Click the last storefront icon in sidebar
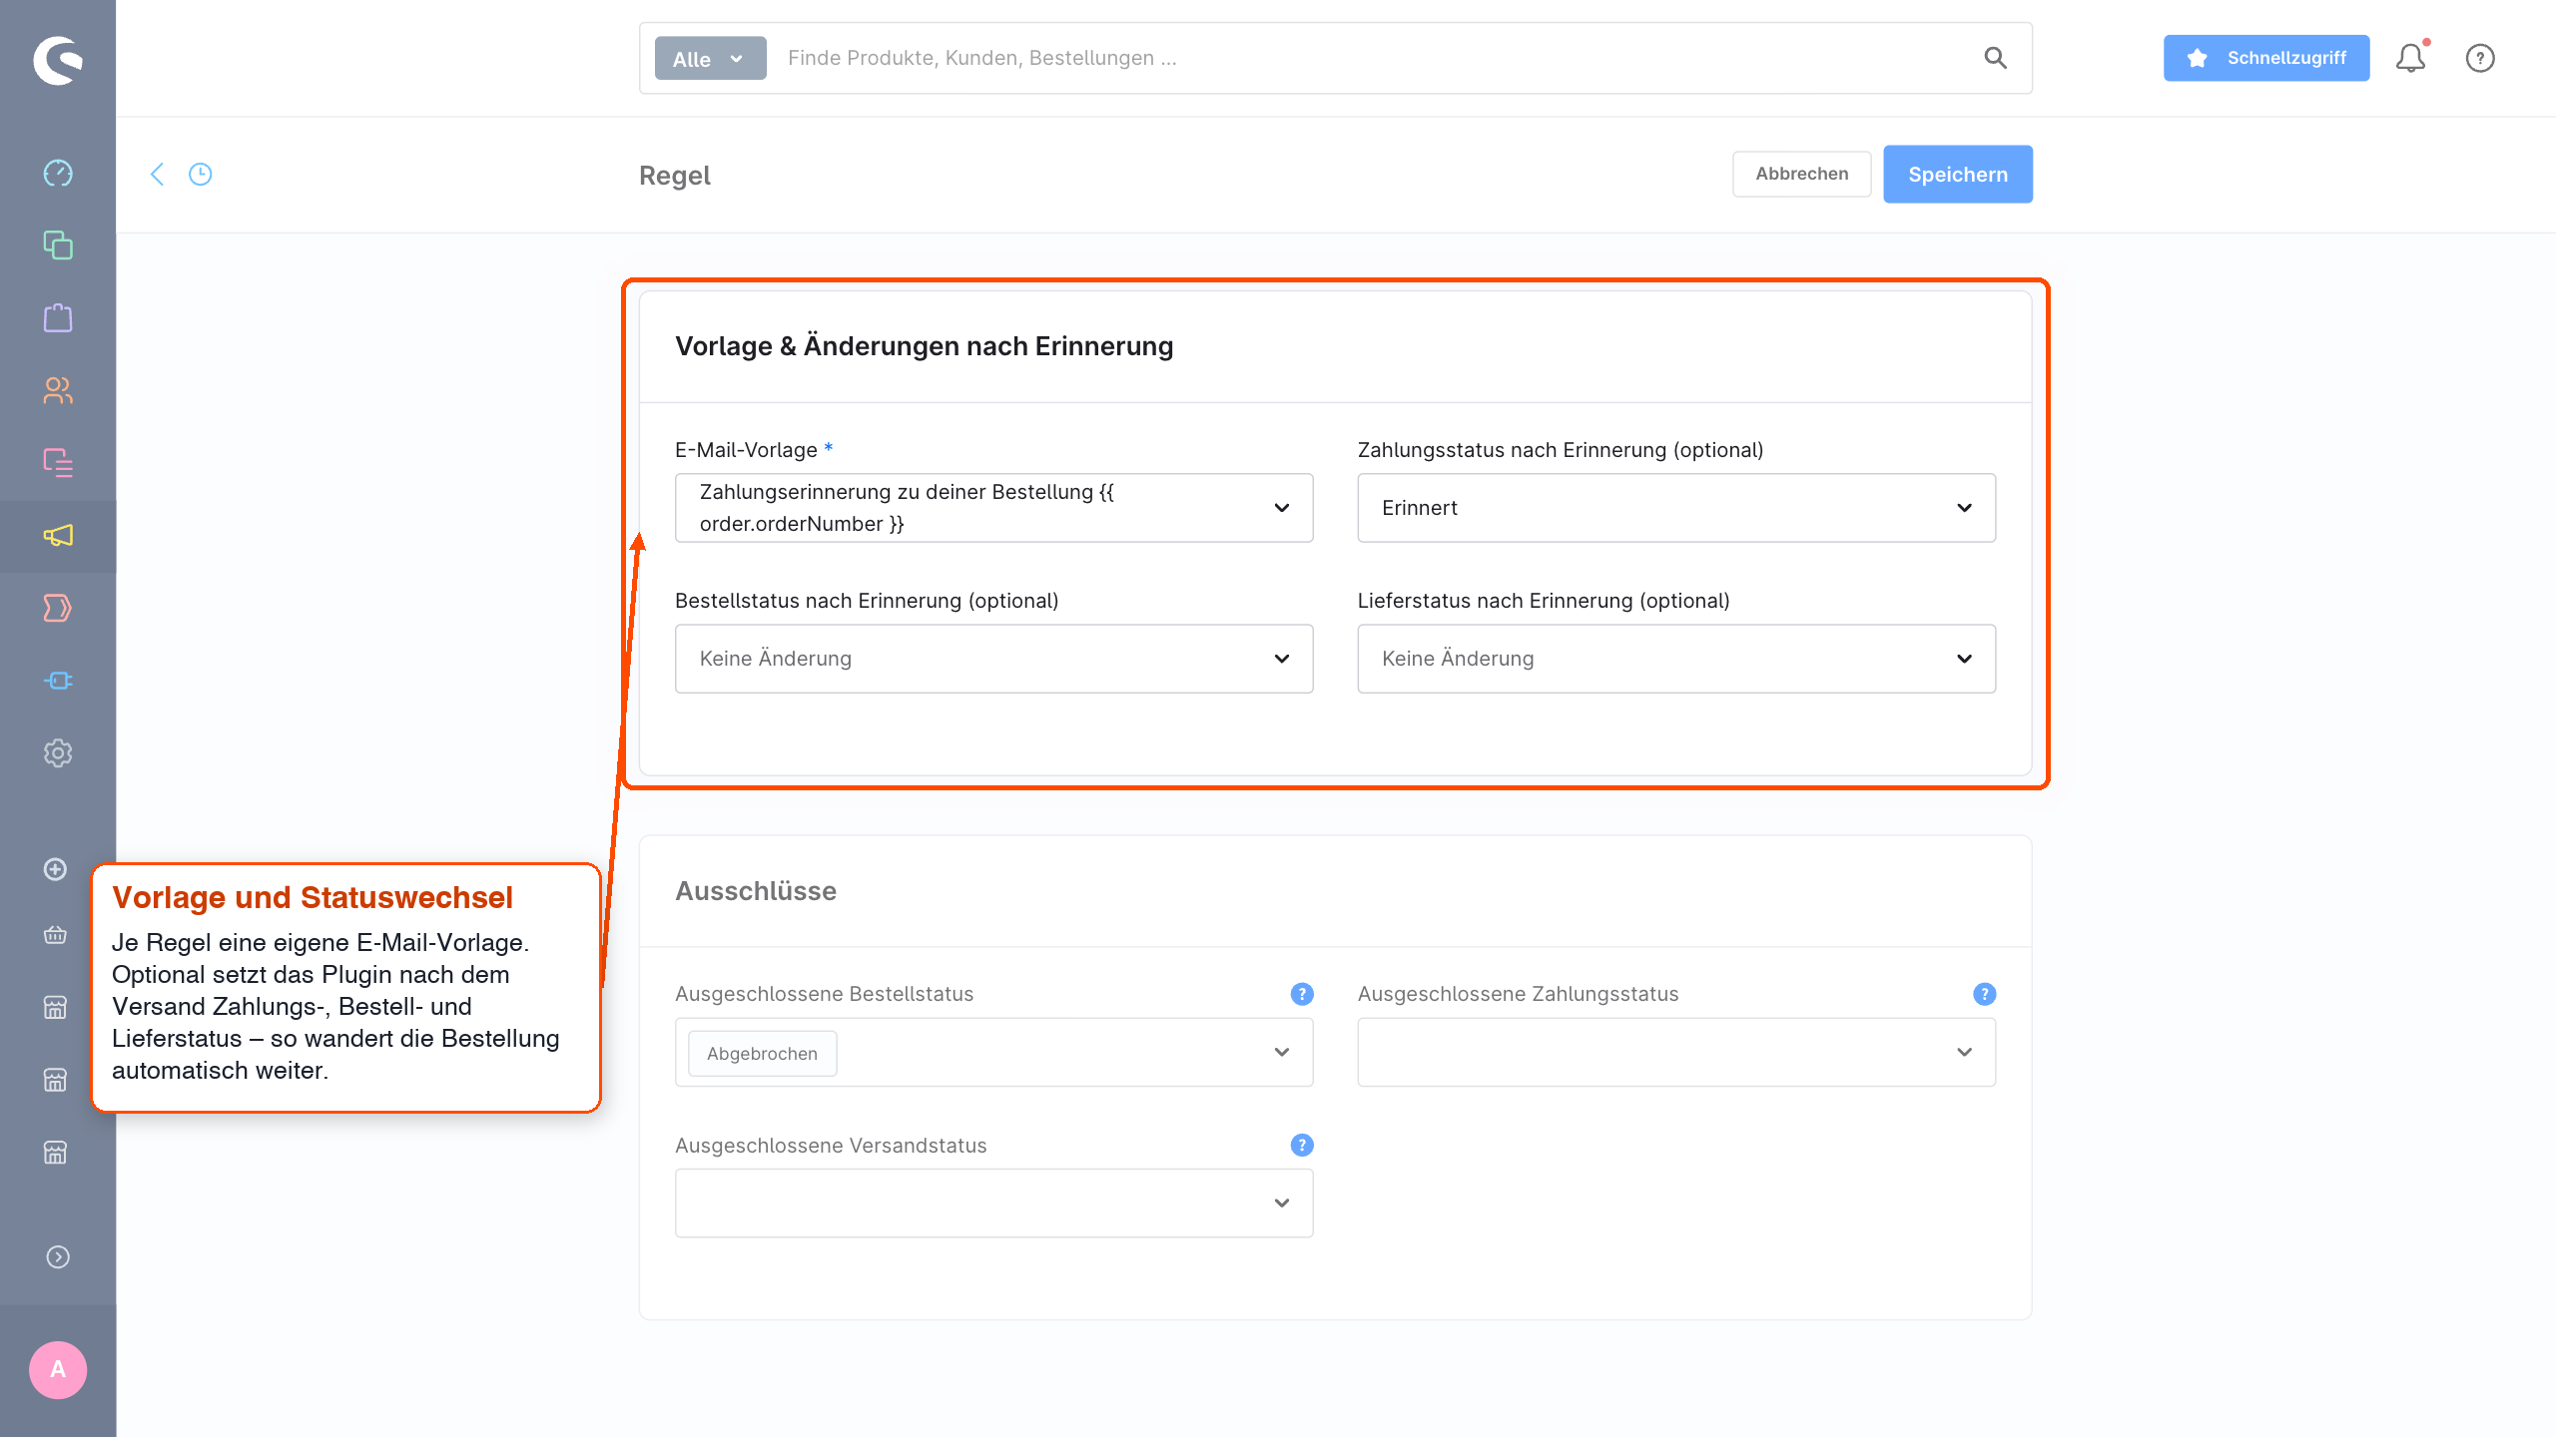The width and height of the screenshot is (2556, 1437). pos(56,1153)
